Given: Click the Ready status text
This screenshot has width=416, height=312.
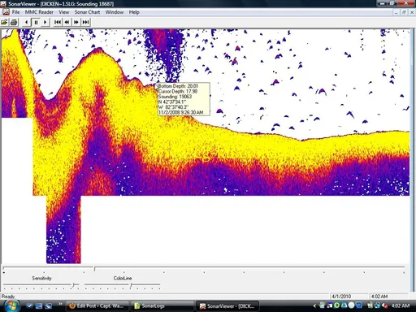Looking at the screenshot, I should click(x=8, y=297).
